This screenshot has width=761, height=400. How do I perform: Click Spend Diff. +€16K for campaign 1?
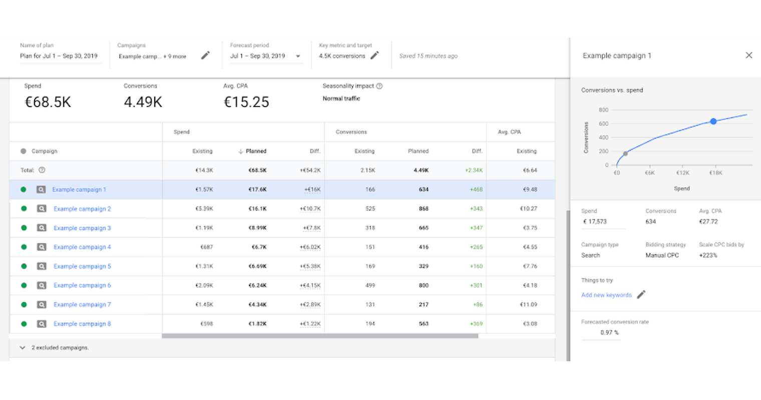(312, 189)
